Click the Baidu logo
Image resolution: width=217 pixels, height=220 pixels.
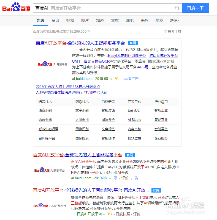pyautogui.click(x=16, y=7)
